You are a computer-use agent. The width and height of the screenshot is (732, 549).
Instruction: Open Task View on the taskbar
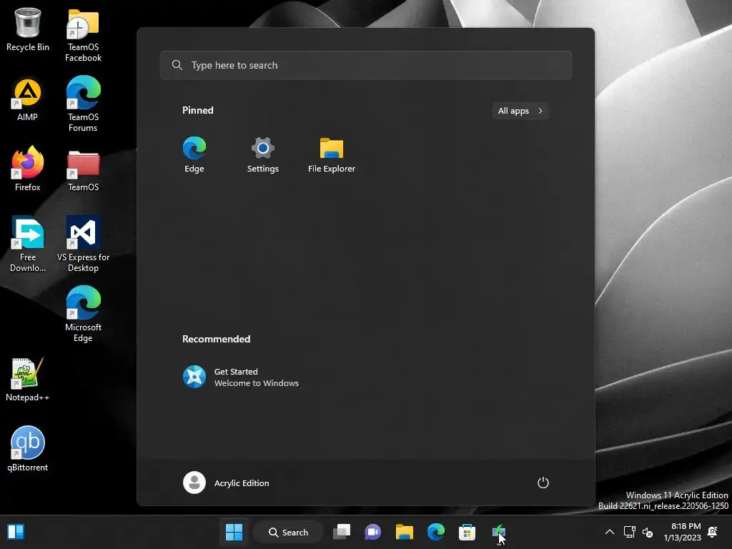point(342,532)
